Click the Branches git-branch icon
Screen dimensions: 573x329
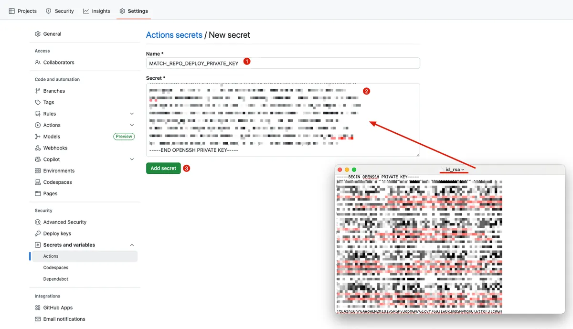38,91
